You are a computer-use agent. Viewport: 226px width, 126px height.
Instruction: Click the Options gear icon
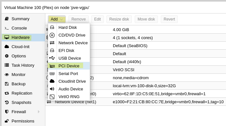[x=7, y=56]
